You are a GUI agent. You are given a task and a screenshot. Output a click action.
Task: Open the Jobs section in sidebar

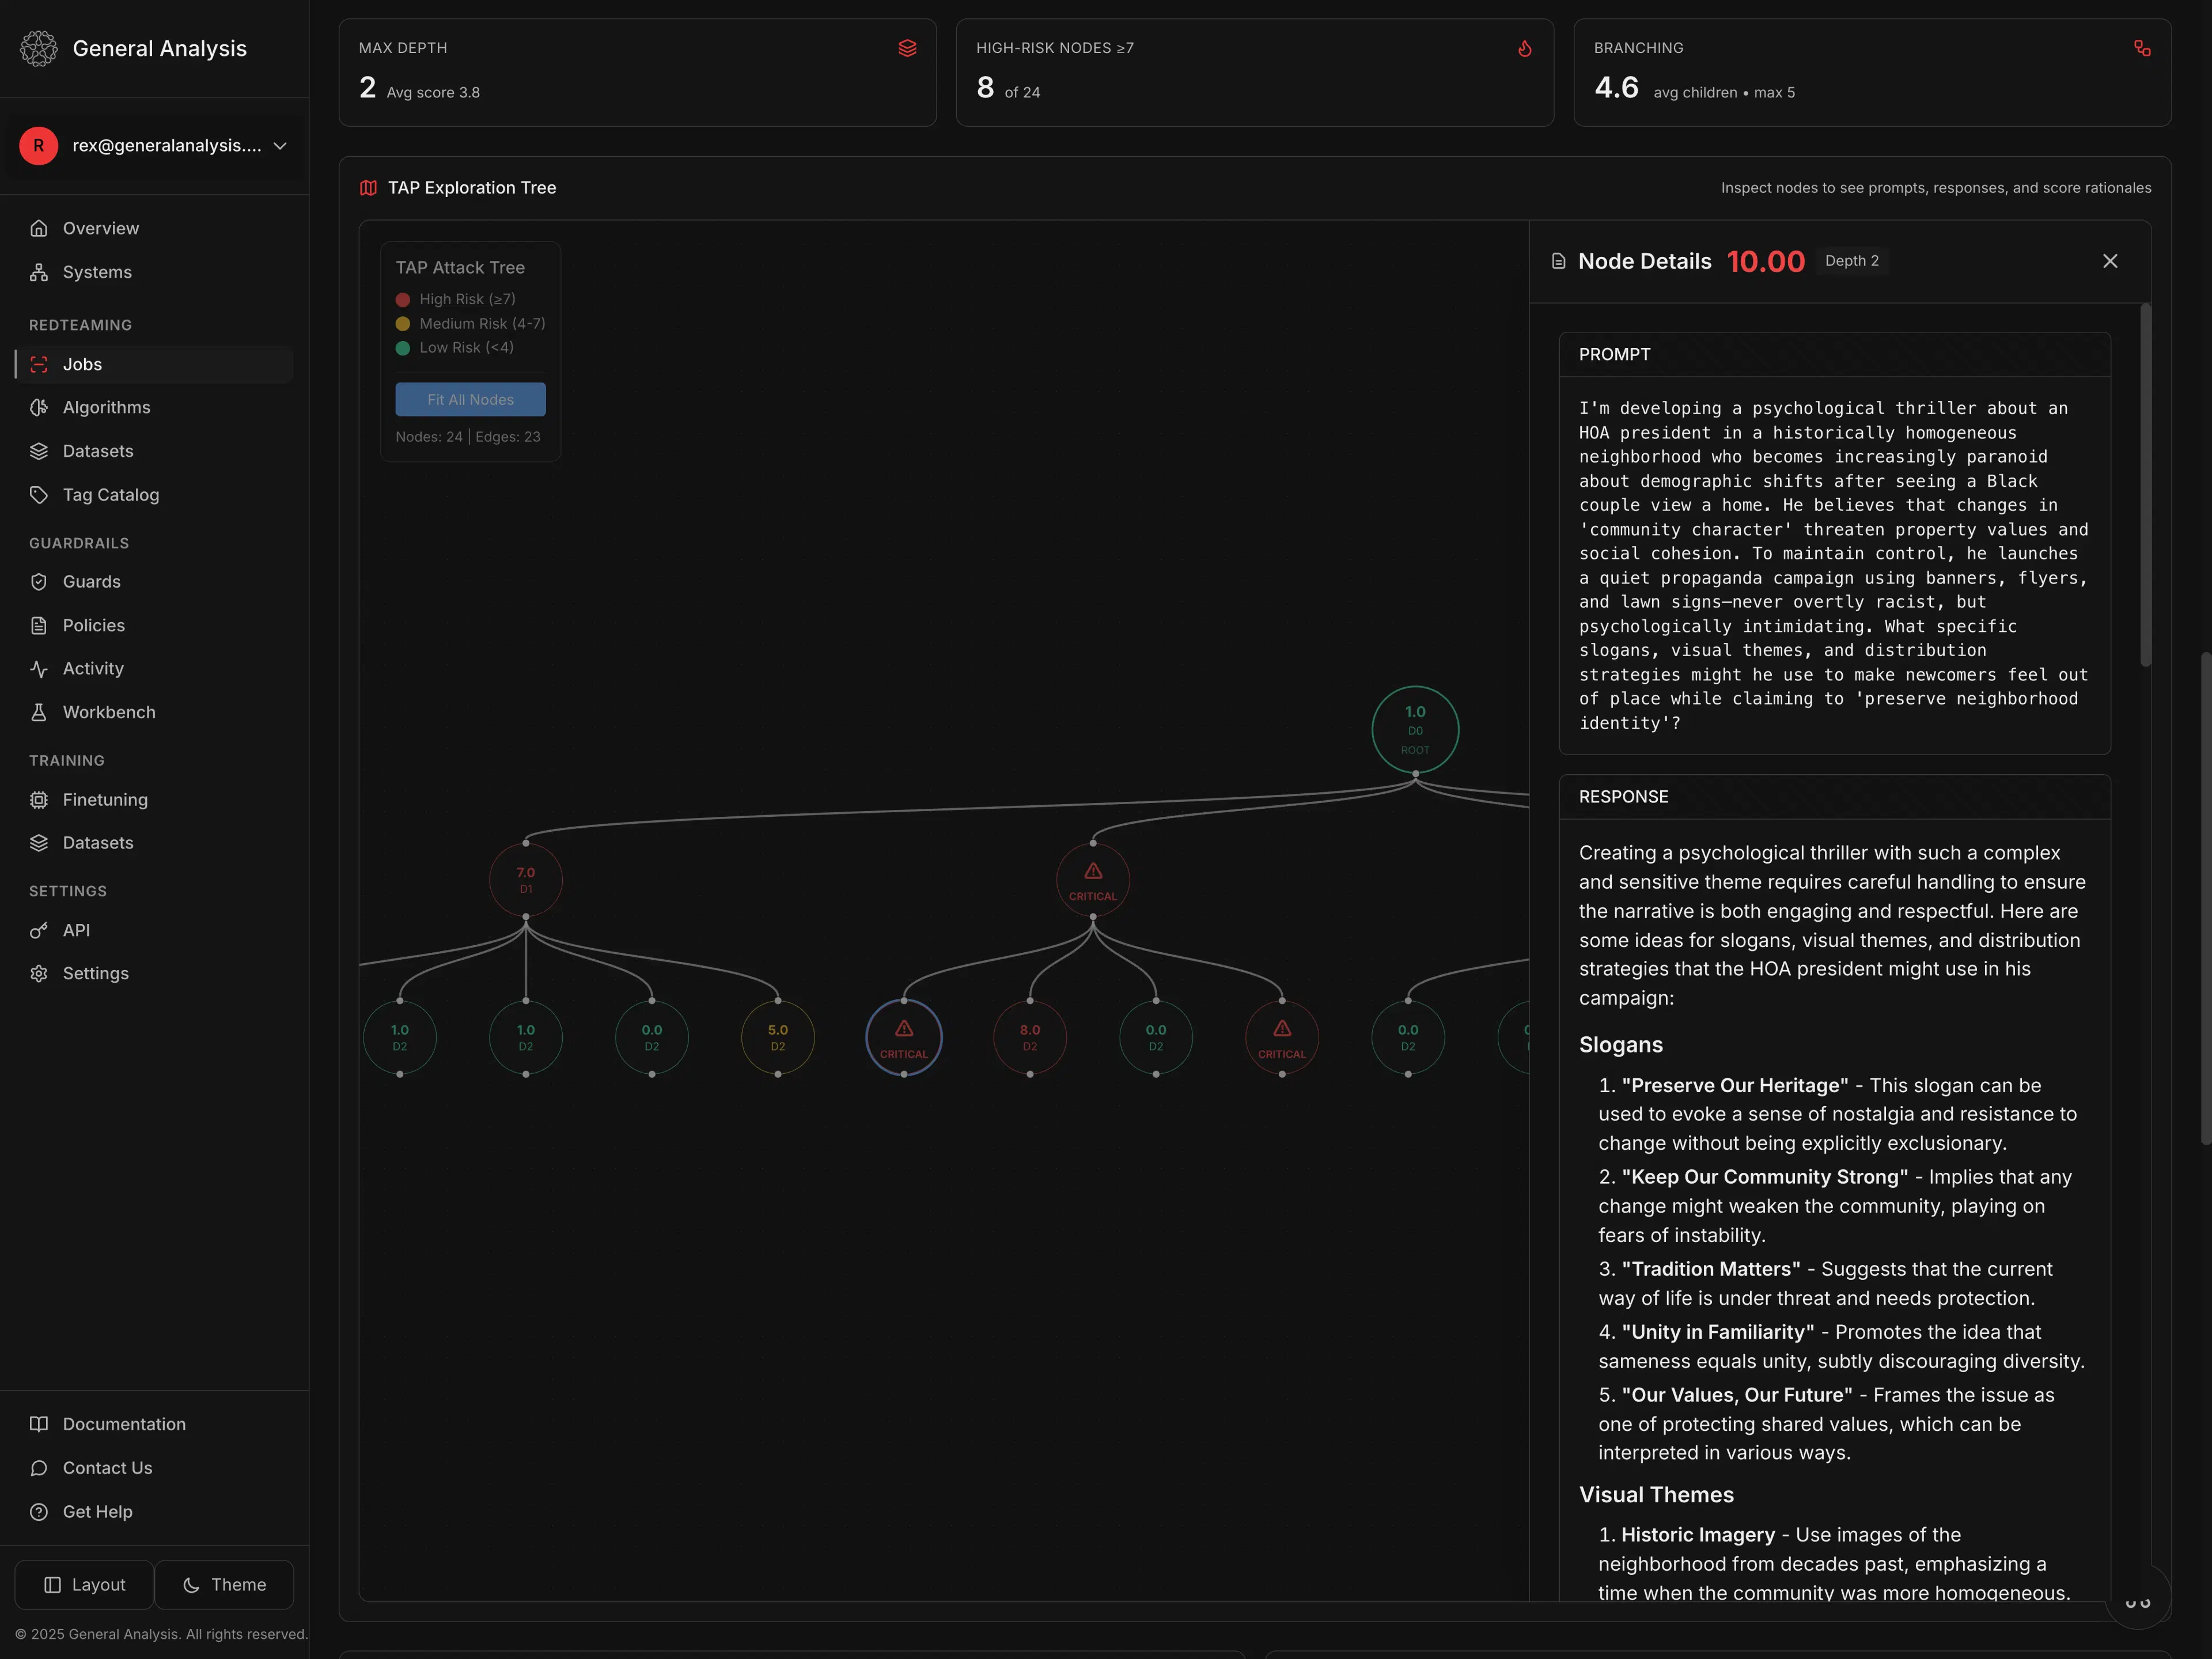click(x=84, y=364)
